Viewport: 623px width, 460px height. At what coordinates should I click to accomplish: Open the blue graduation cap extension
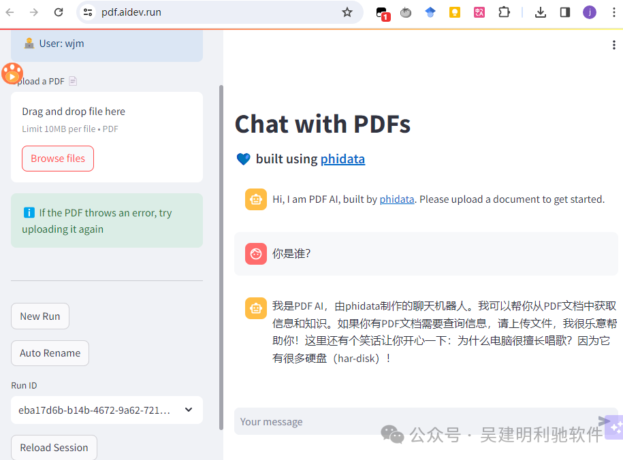pos(430,12)
